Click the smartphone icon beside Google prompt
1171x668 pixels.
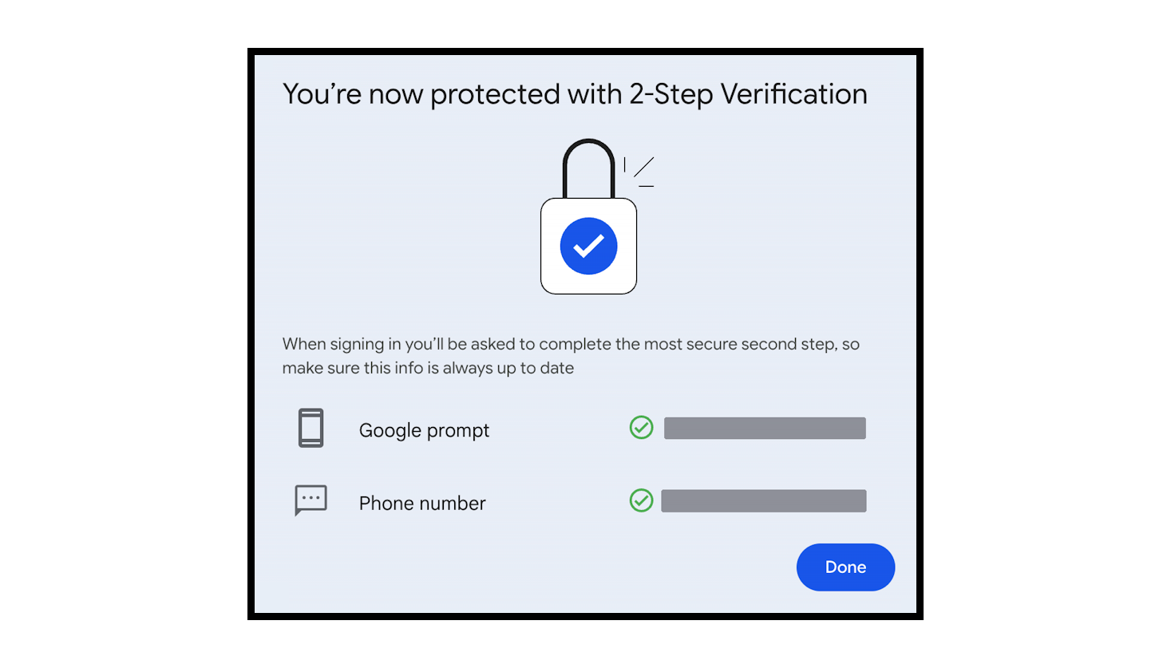(x=311, y=428)
